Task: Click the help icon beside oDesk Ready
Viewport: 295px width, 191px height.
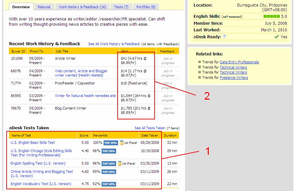Action: click(224, 37)
